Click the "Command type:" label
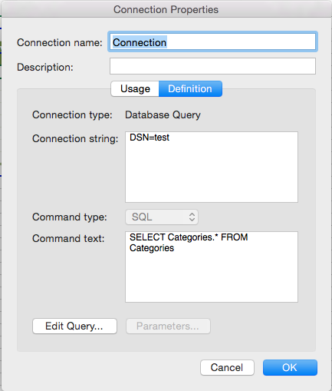The width and height of the screenshot is (332, 391). 70,217
